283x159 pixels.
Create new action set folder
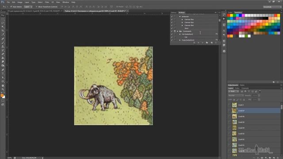(x=207, y=43)
